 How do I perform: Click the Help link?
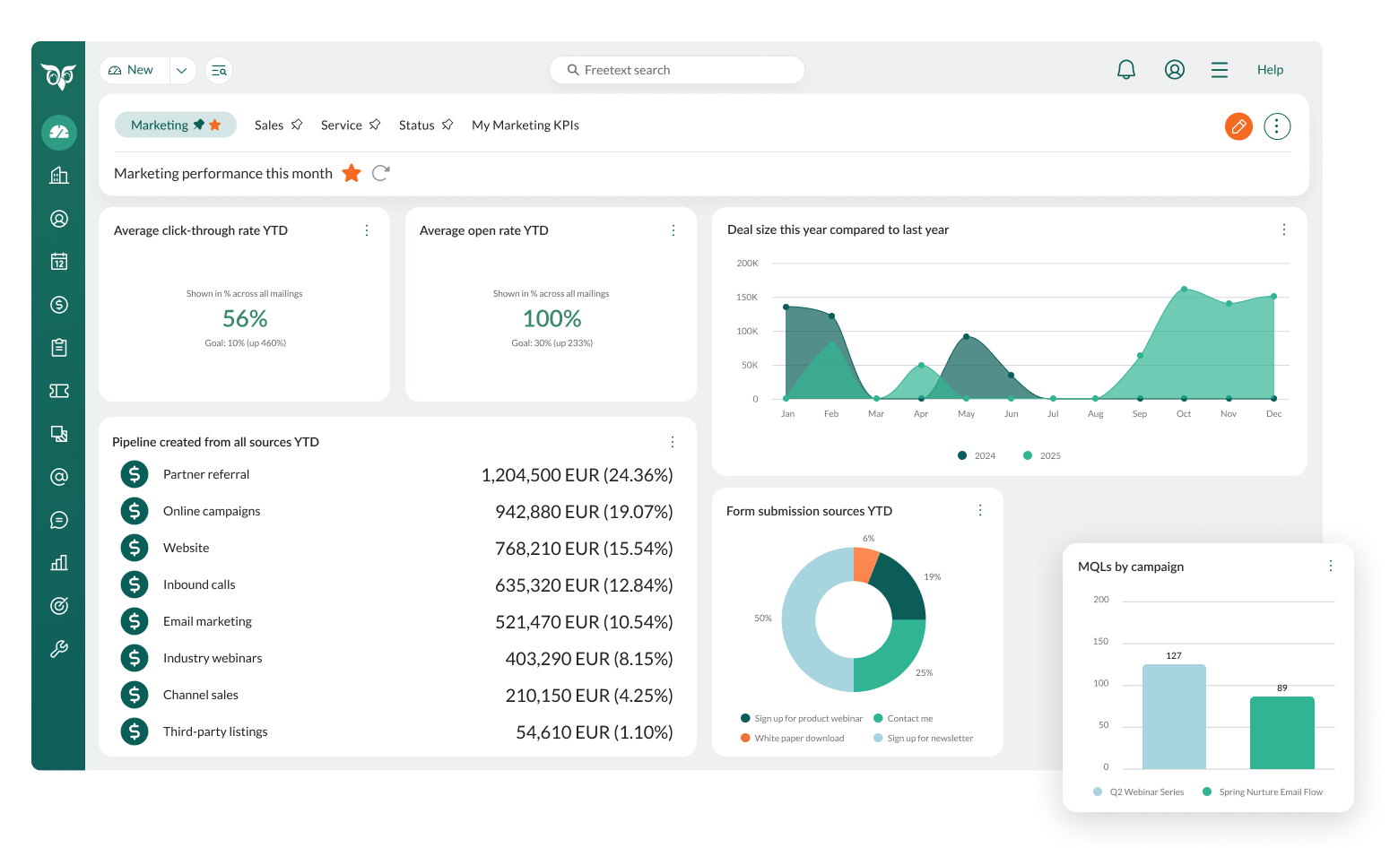(x=1270, y=70)
